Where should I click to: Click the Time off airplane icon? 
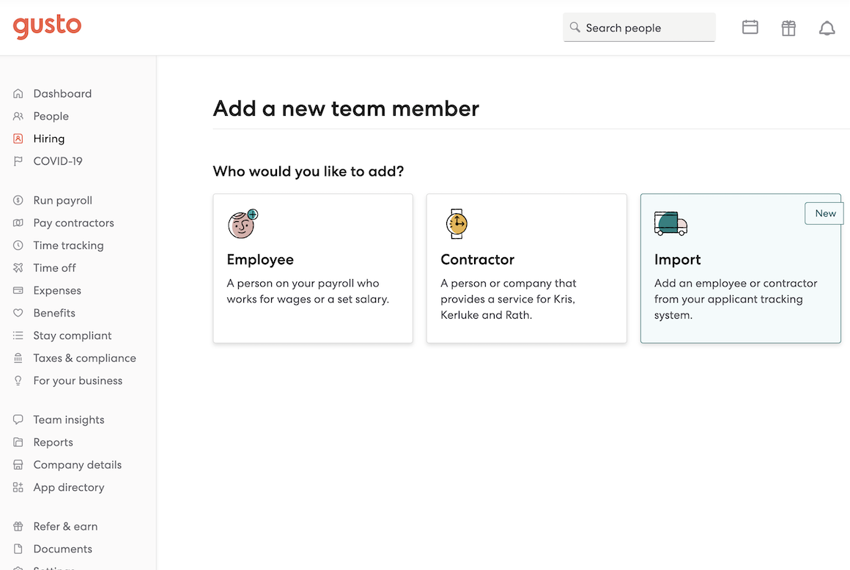18,267
